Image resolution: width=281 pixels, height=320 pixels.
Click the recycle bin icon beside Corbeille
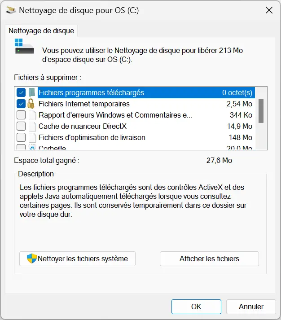point(32,147)
